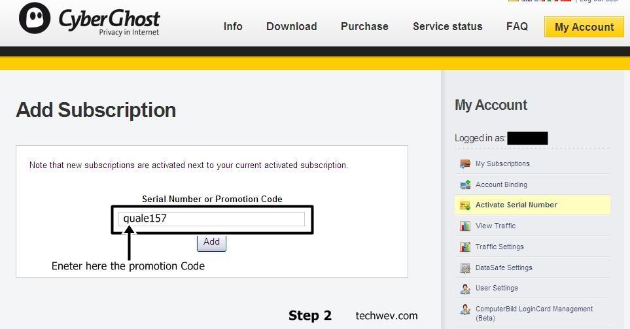Click the Add button below the code field
630x329 pixels.
(211, 242)
